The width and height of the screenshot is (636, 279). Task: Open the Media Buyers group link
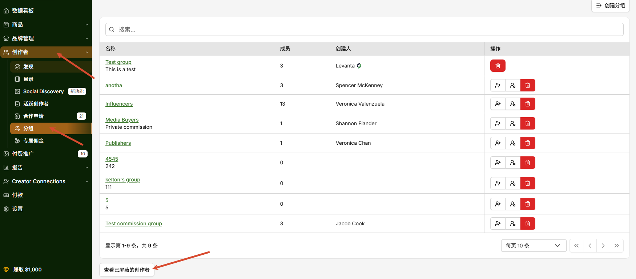(122, 120)
